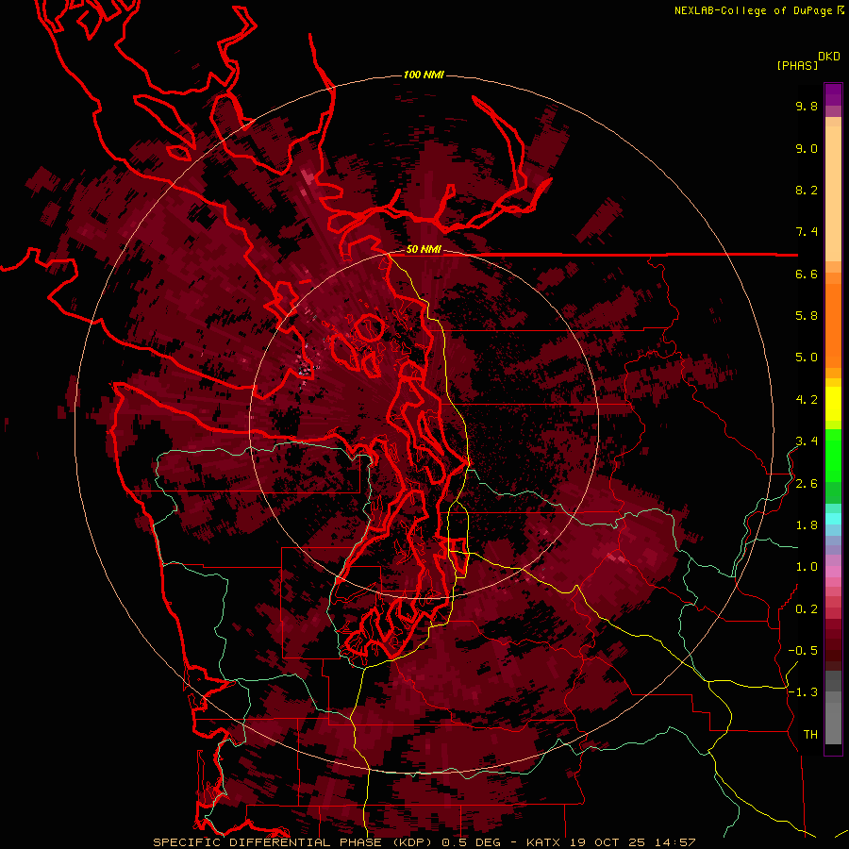Click the -1.3 legend value
Image resolution: width=849 pixels, height=849 pixels.
[x=803, y=692]
